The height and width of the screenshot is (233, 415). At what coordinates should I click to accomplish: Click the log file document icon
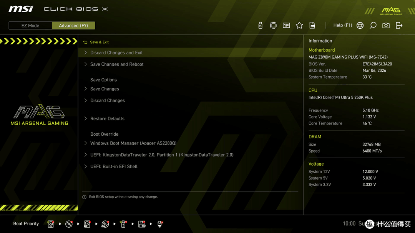pyautogui.click(x=312, y=25)
